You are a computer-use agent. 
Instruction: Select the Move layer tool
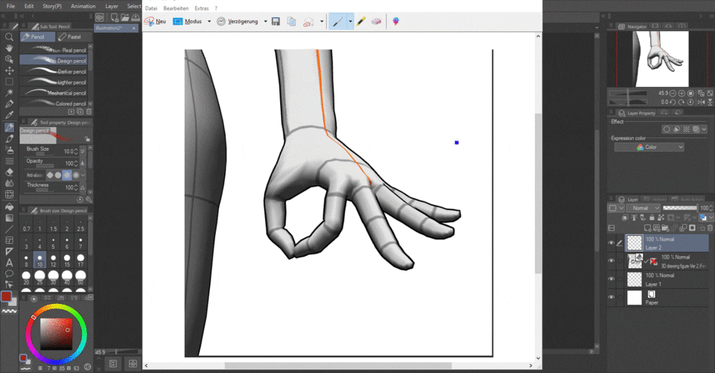(9, 71)
